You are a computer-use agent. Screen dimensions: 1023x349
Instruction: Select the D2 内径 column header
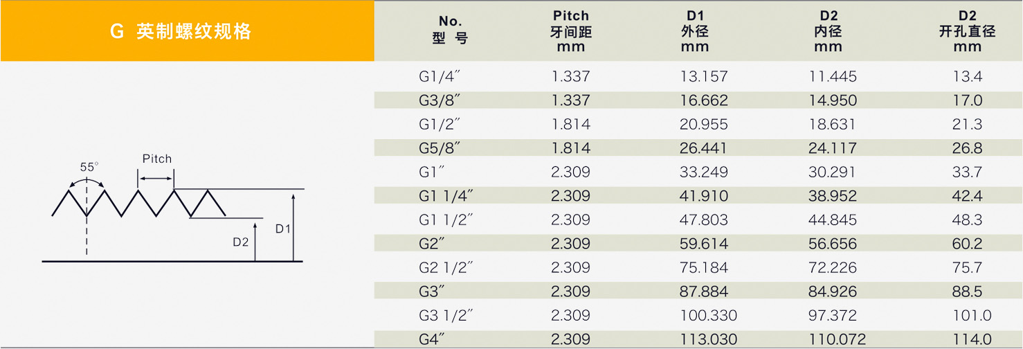click(828, 31)
